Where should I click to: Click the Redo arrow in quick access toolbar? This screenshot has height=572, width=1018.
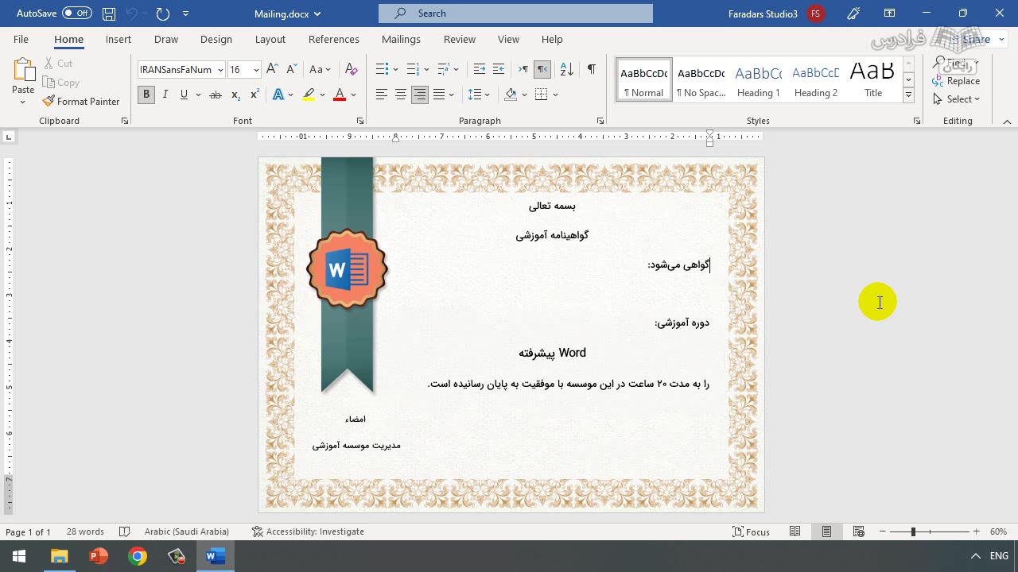coord(163,14)
